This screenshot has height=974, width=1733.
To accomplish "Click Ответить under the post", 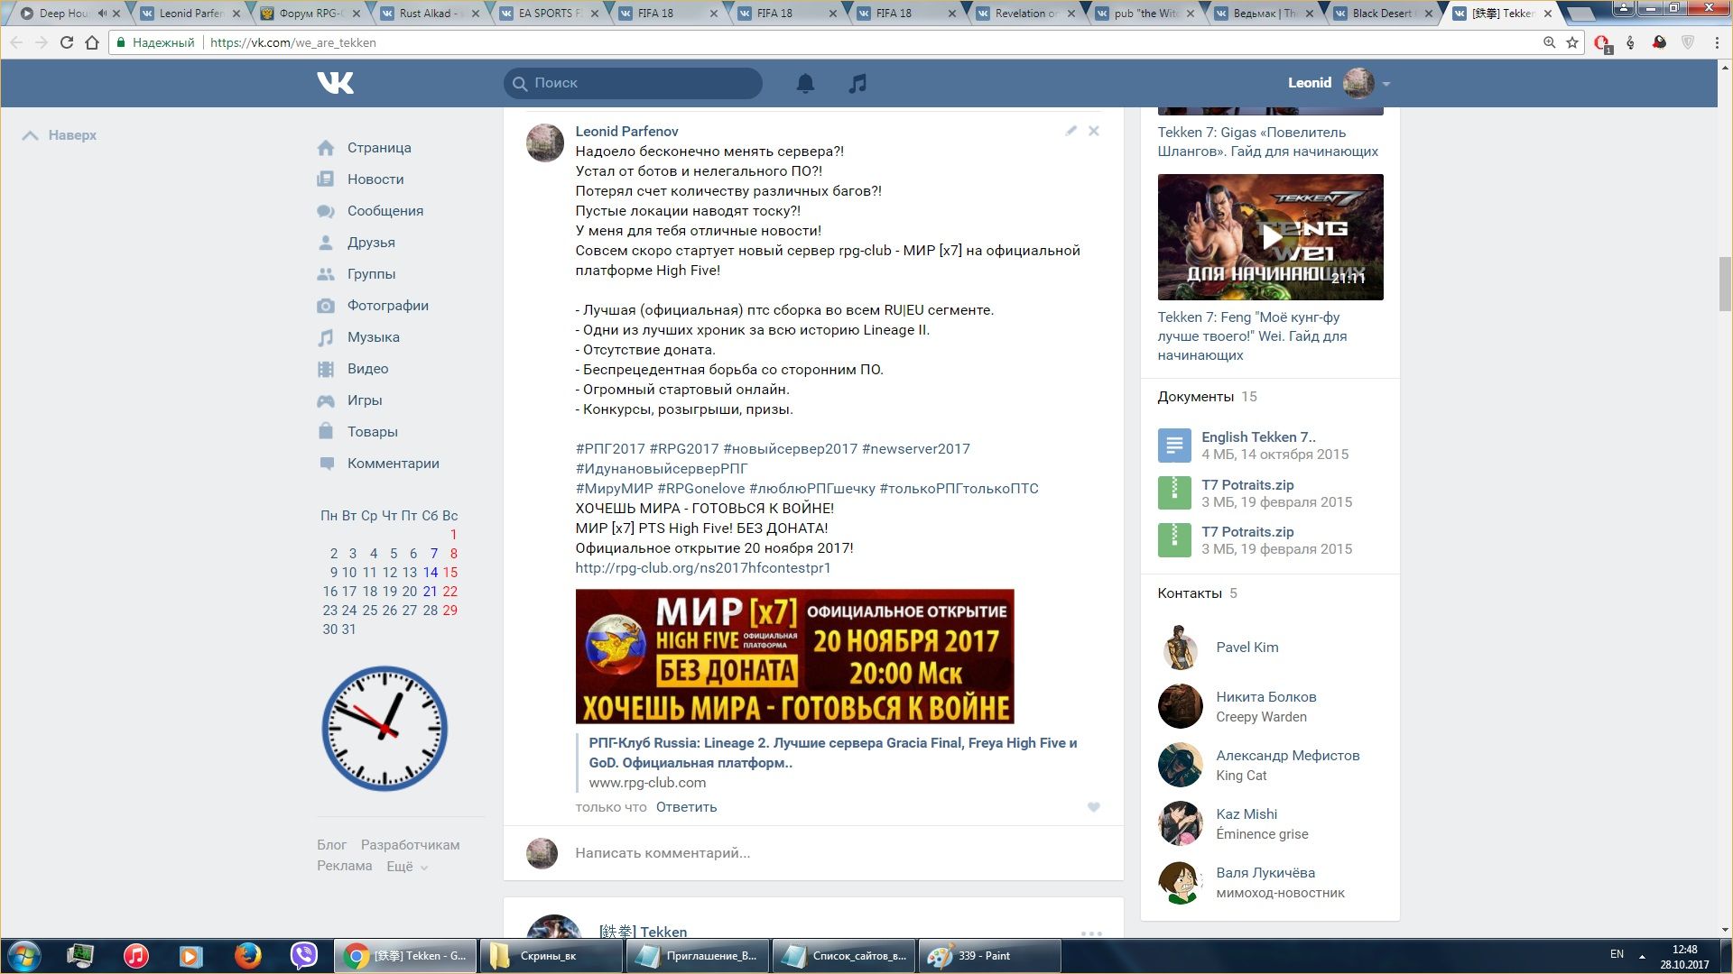I will [686, 807].
